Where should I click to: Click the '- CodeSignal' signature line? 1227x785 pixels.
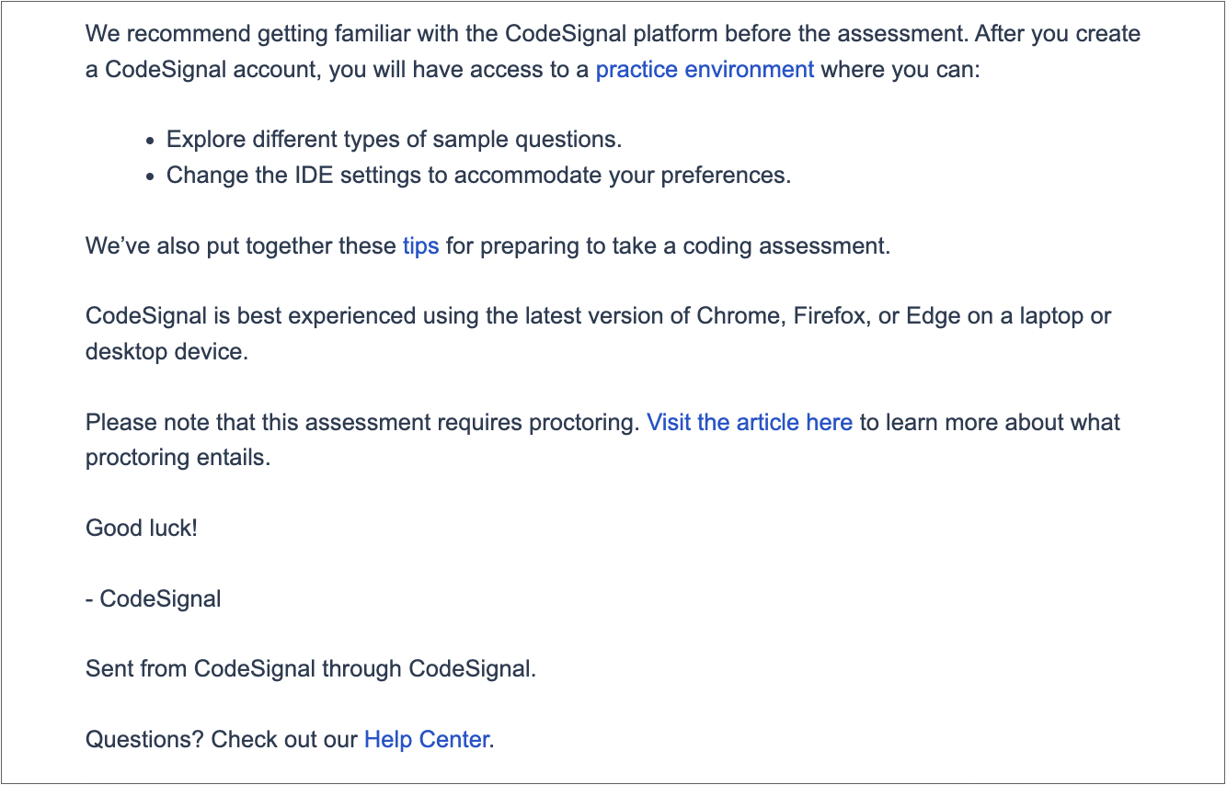[x=154, y=598]
